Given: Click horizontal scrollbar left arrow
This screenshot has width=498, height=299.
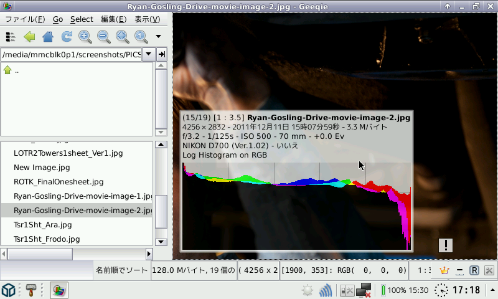Looking at the screenshot, I should click(4, 254).
